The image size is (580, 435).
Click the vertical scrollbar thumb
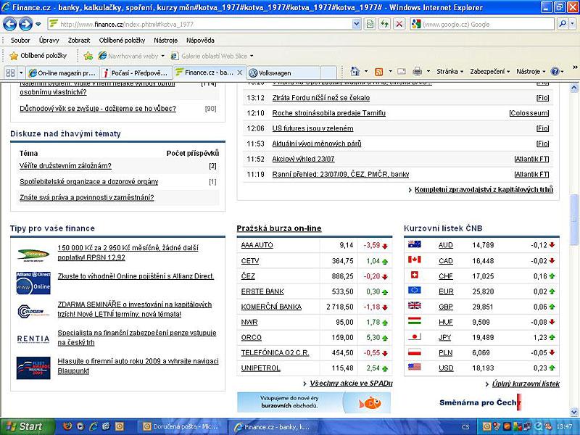tap(574, 220)
